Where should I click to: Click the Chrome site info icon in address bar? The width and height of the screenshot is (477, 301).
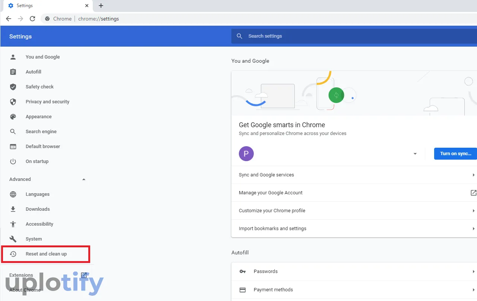47,19
